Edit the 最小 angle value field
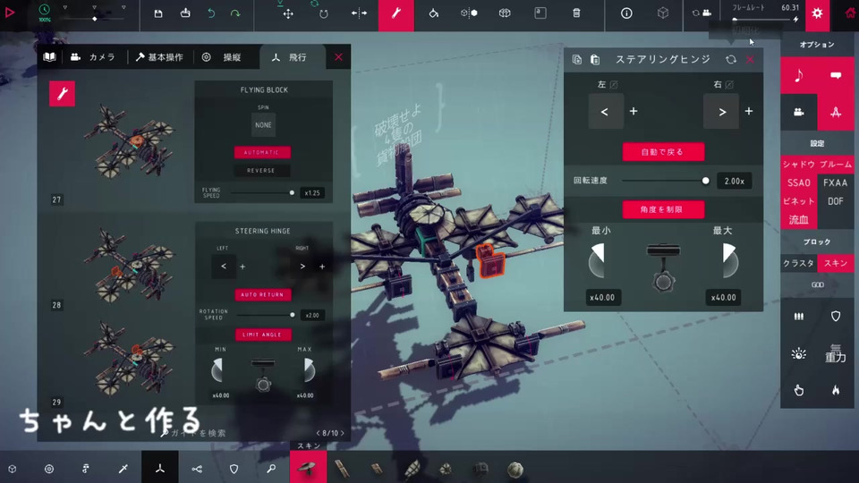This screenshot has width=859, height=483. click(602, 297)
